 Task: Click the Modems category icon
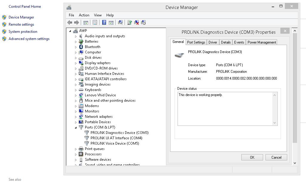point(81,106)
